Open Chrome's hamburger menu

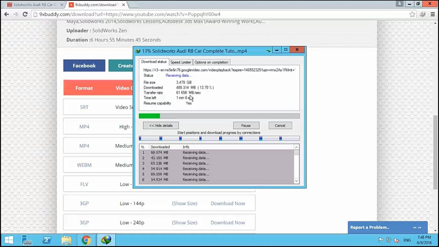[x=432, y=14]
